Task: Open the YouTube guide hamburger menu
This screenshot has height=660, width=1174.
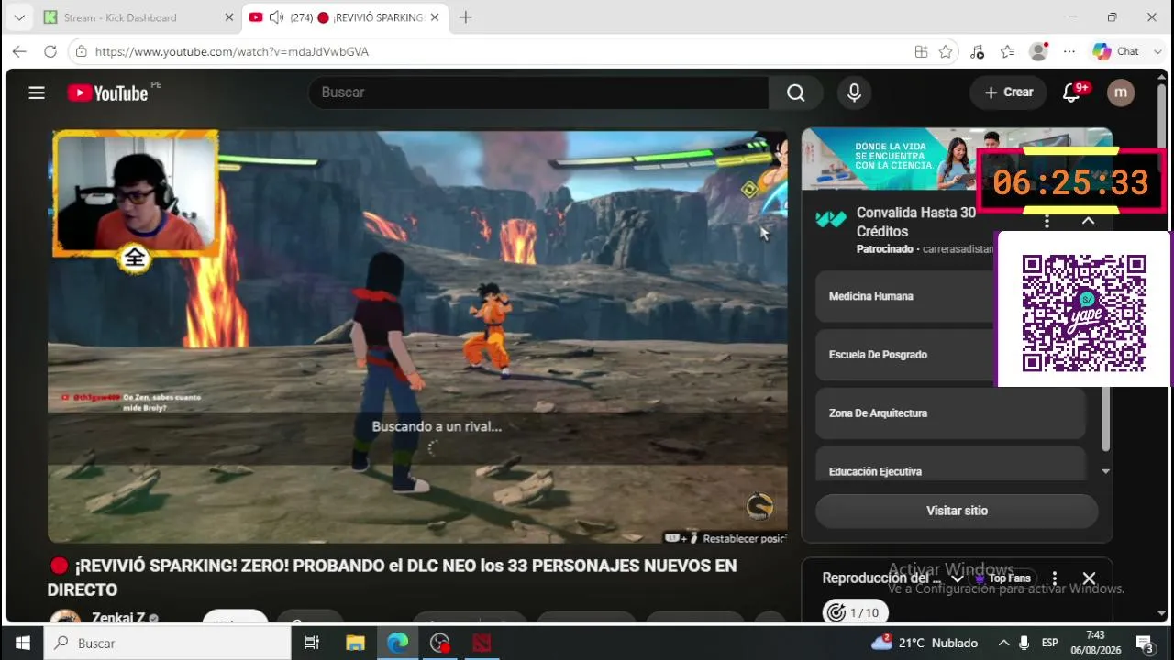Action: (37, 93)
